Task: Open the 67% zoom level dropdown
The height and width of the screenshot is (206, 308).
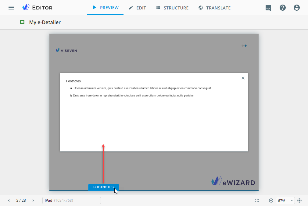Action: point(285,201)
